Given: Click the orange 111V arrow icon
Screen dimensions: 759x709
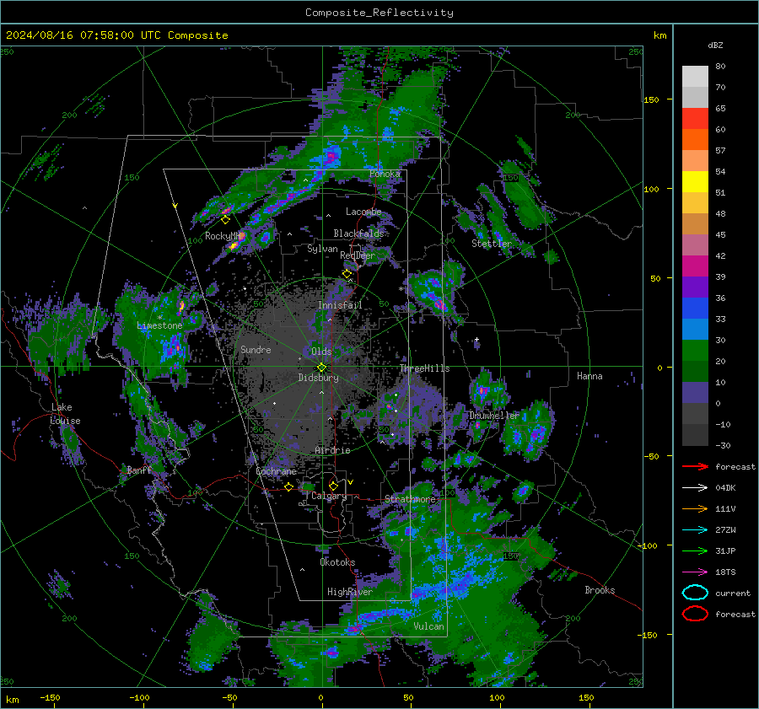Looking at the screenshot, I should [x=695, y=508].
